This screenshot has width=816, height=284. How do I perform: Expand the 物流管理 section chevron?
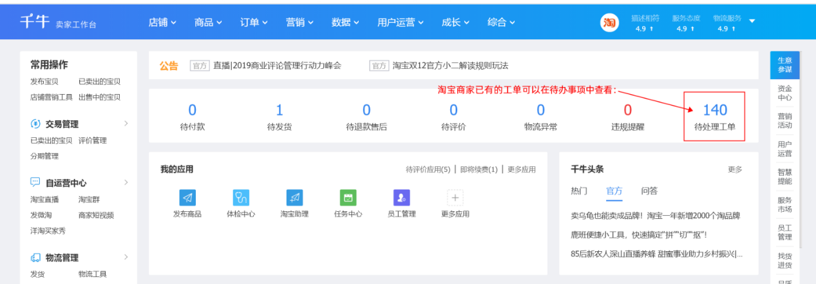126,257
